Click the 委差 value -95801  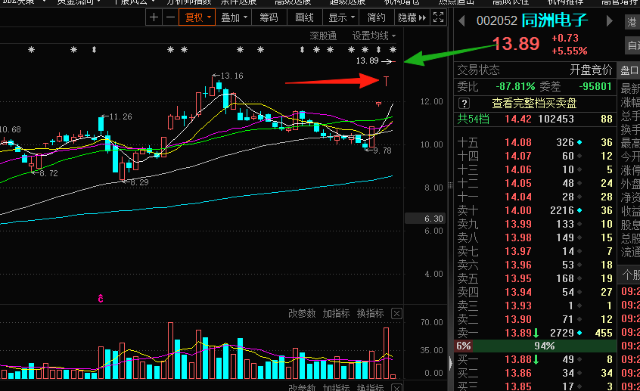pos(595,86)
